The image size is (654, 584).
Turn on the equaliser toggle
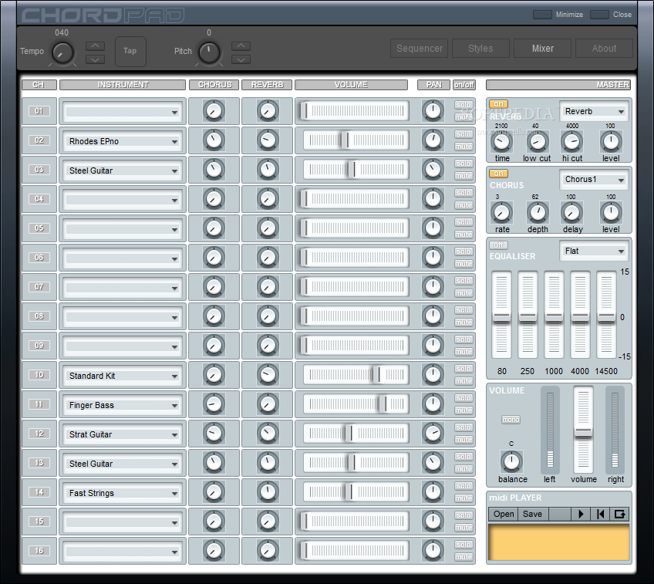(x=498, y=245)
